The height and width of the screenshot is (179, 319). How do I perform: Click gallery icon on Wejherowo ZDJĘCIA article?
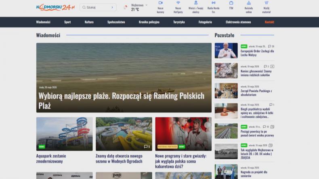coord(271,145)
